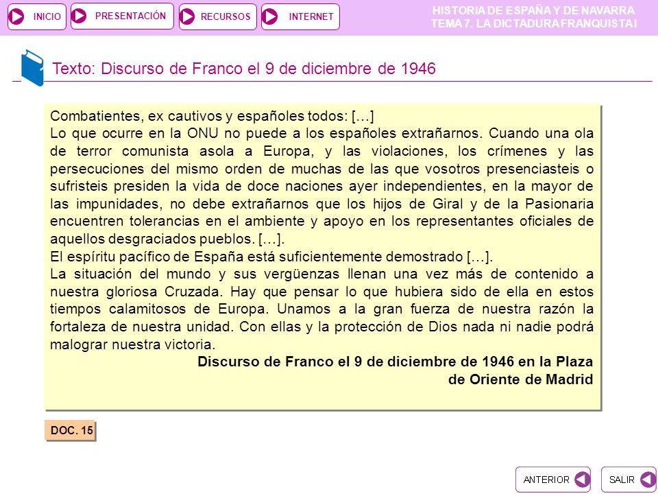Image resolution: width=658 pixels, height=494 pixels.
Task: Click the heading 'Texto: Discurso de Franco el 9 de diciembre de 1946'
Action: tap(244, 68)
